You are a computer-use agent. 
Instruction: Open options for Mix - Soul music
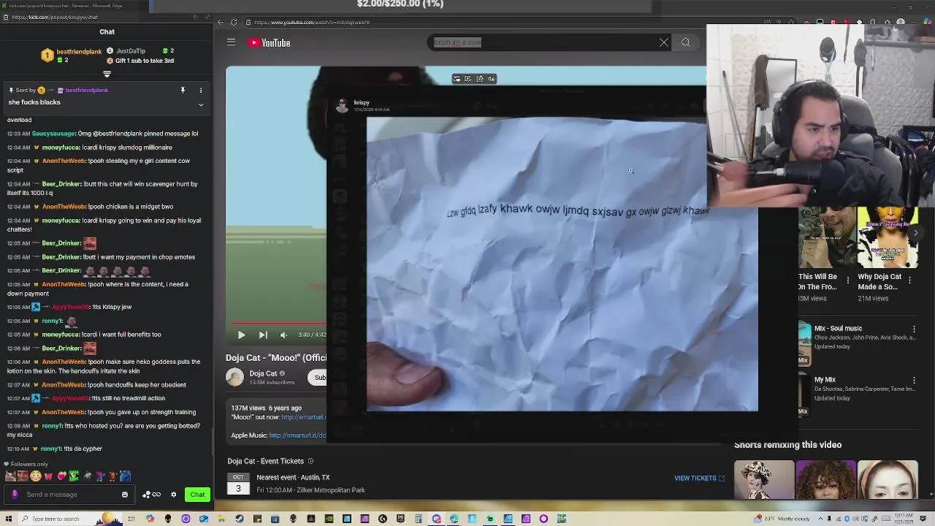pyautogui.click(x=914, y=329)
